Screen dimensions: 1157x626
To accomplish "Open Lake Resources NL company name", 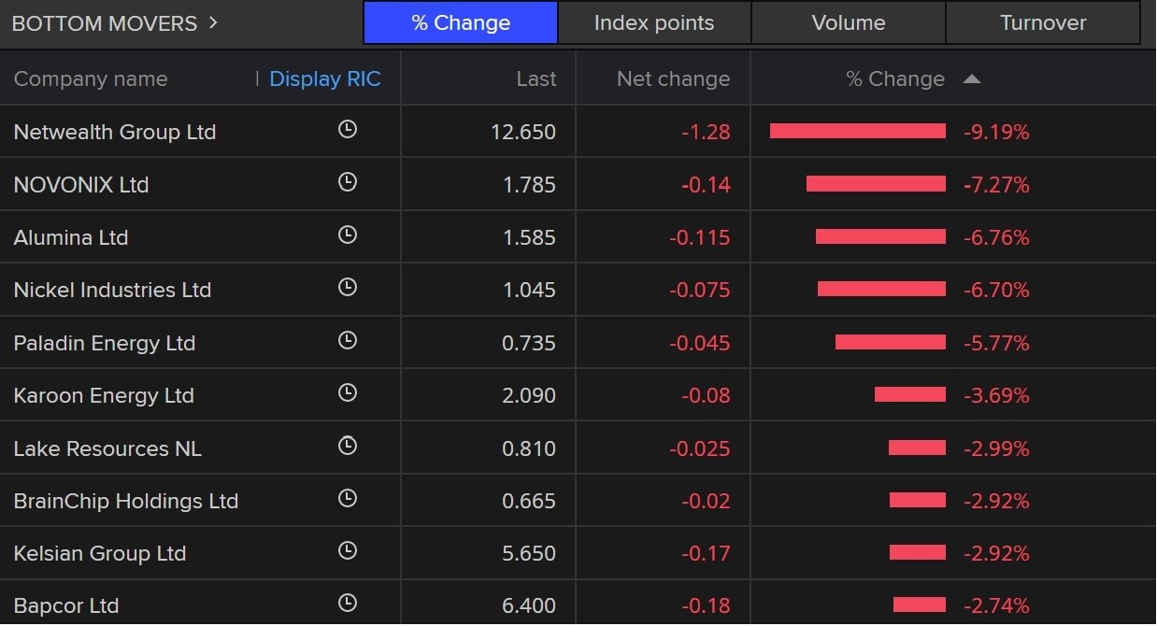I will point(107,448).
